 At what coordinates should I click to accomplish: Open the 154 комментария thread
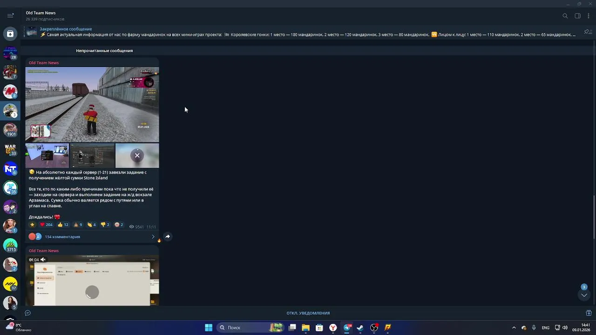[x=62, y=237]
